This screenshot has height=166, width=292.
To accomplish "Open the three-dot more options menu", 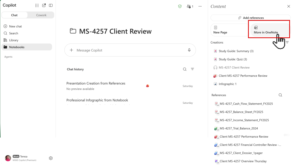I will point(200,6).
